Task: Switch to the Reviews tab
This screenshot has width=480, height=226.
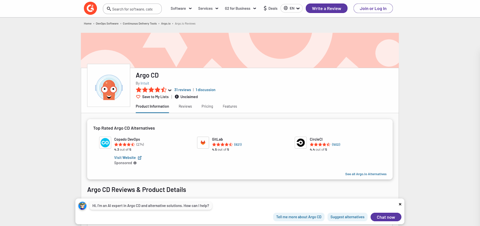Action: (x=185, y=106)
